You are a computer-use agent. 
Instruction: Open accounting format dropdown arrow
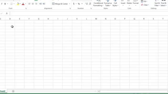(x=76, y=4)
